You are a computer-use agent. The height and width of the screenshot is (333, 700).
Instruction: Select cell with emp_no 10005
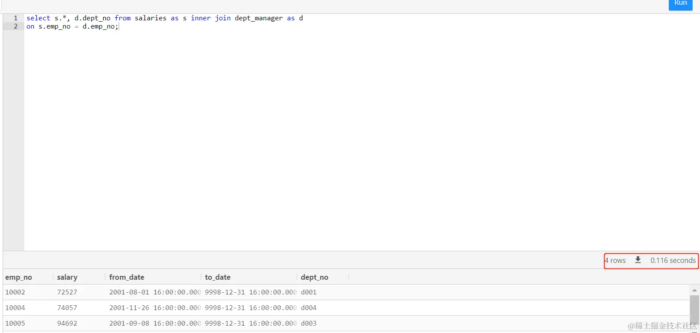click(x=15, y=323)
